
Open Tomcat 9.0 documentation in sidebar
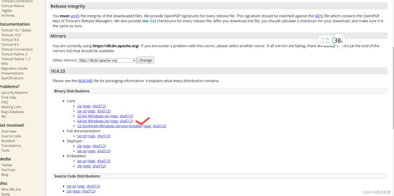(10, 40)
